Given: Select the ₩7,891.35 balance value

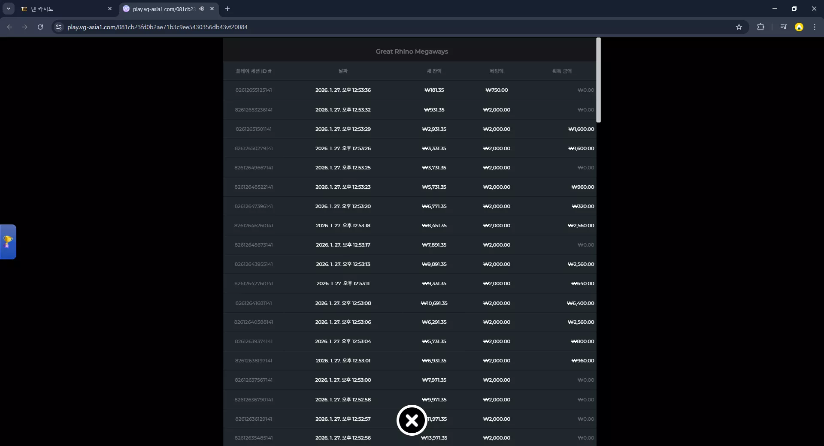Looking at the screenshot, I should tap(434, 245).
